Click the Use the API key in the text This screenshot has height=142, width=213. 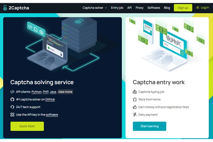[x=31, y=115]
